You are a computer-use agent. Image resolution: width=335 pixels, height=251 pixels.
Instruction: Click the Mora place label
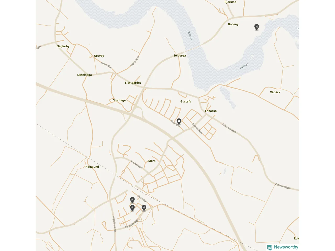152,161
